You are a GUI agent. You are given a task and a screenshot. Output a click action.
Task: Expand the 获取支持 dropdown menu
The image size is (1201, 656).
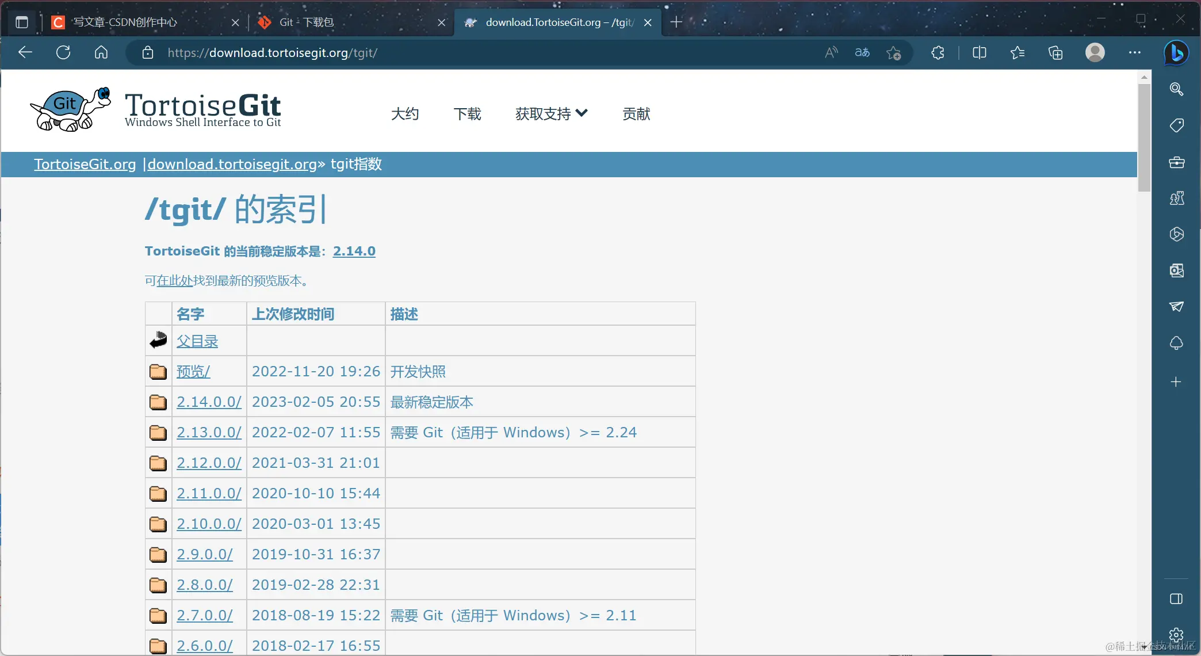[551, 114]
